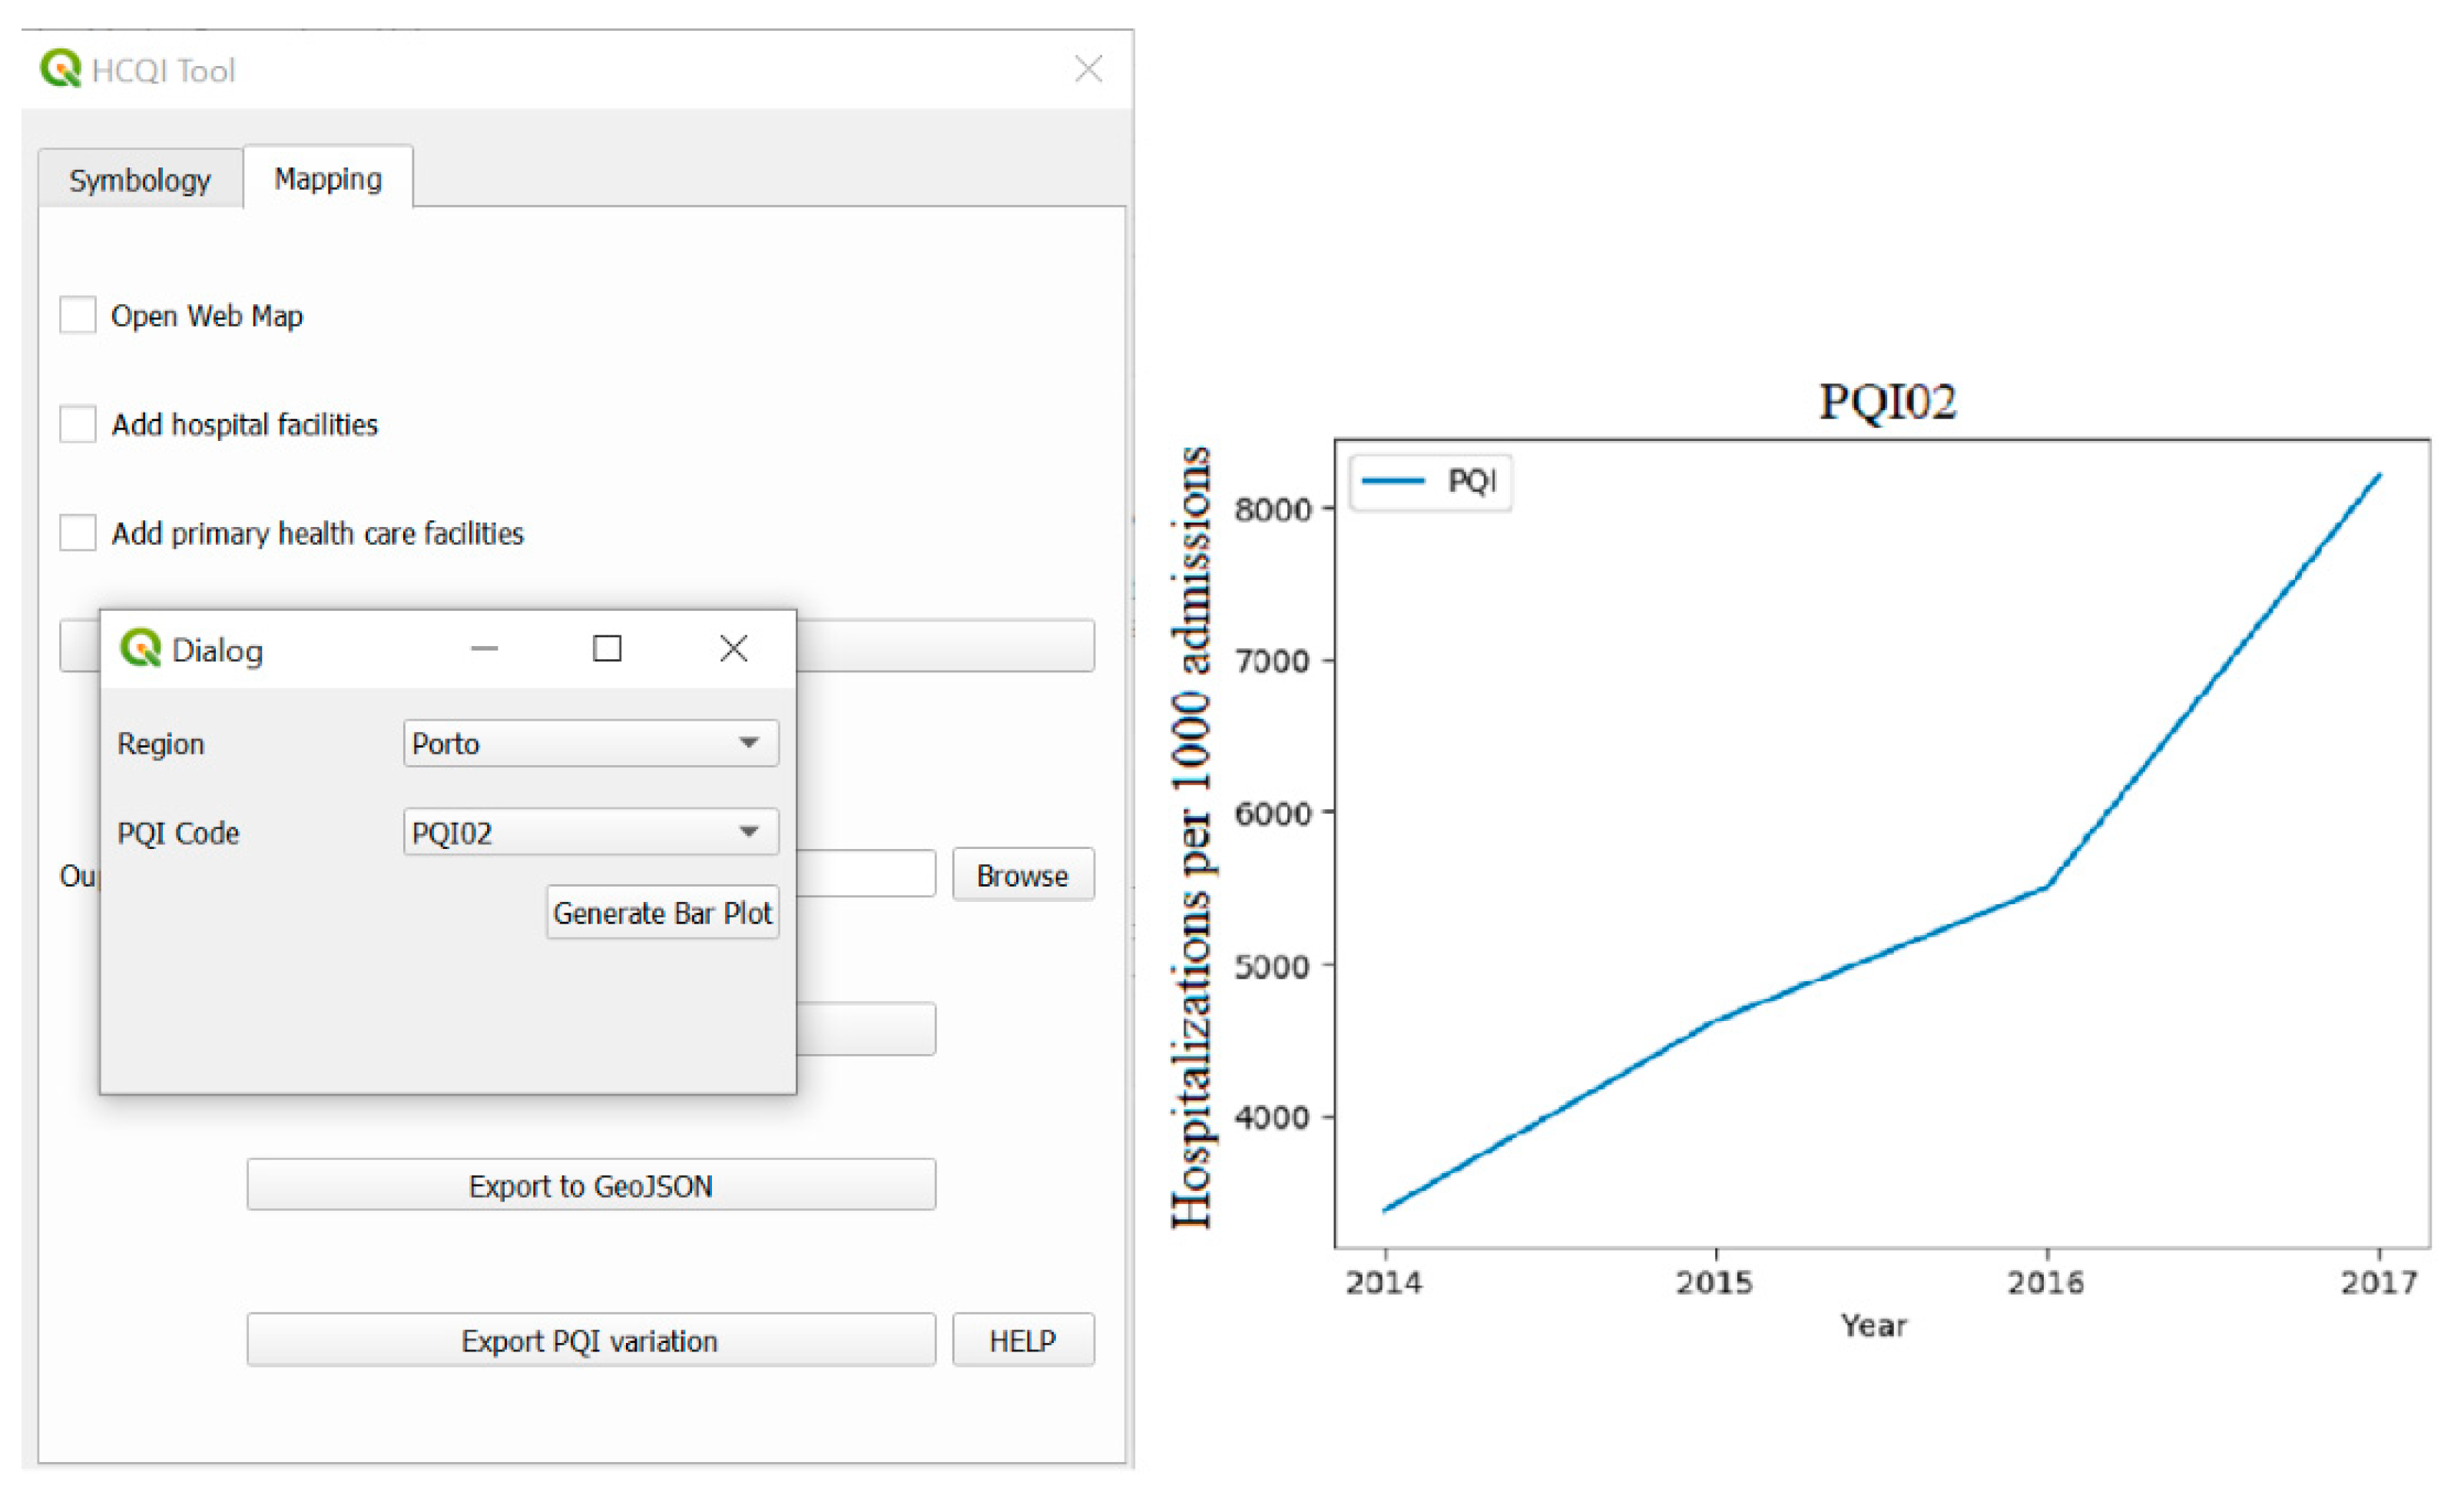Maximize the small Dialog window
The image size is (2464, 1492).
point(607,649)
